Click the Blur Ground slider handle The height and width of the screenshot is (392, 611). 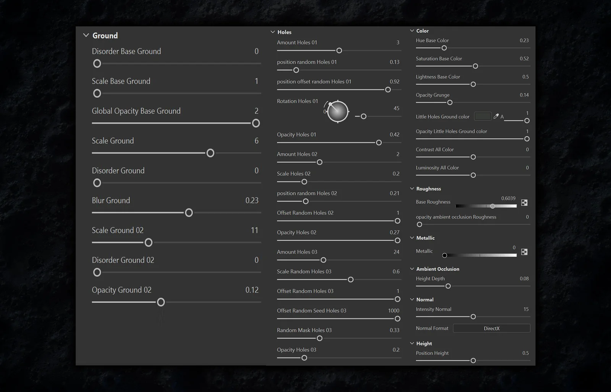click(x=189, y=213)
